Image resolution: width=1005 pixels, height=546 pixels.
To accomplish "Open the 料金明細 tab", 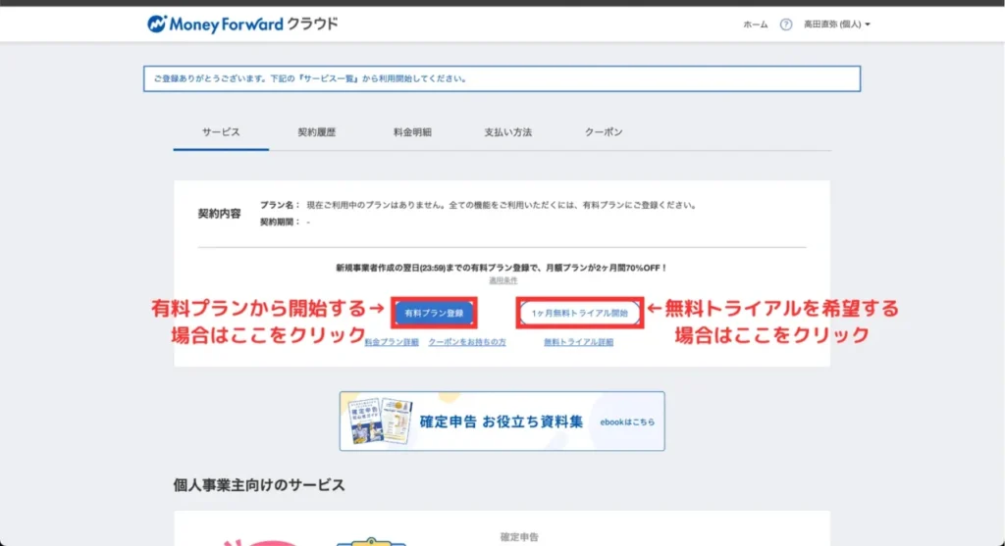I will click(412, 132).
